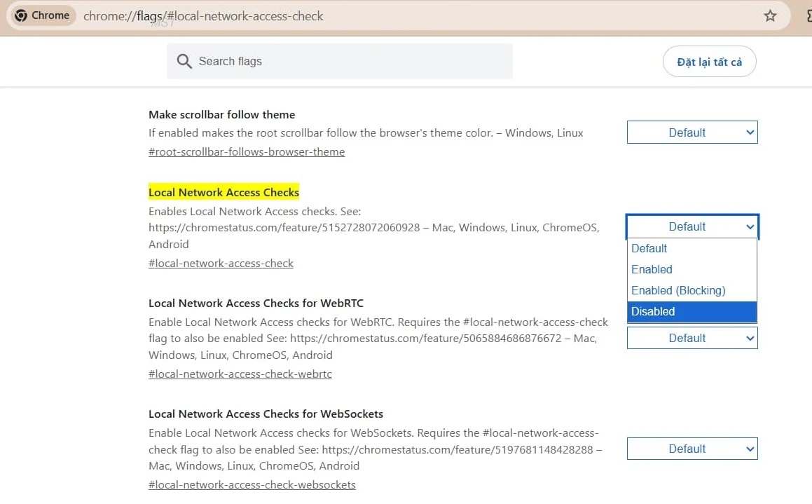This screenshot has width=812, height=504.
Task: Select the Default option in open list
Action: coord(649,248)
